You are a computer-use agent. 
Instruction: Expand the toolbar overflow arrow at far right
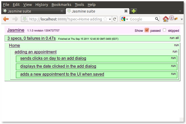tap(182, 19)
